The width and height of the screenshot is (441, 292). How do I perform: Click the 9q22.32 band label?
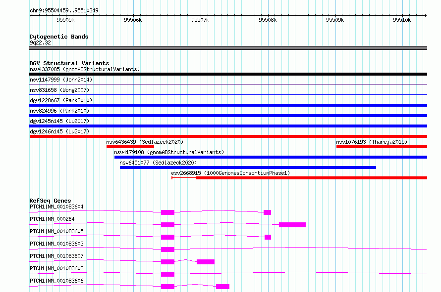tap(40, 42)
